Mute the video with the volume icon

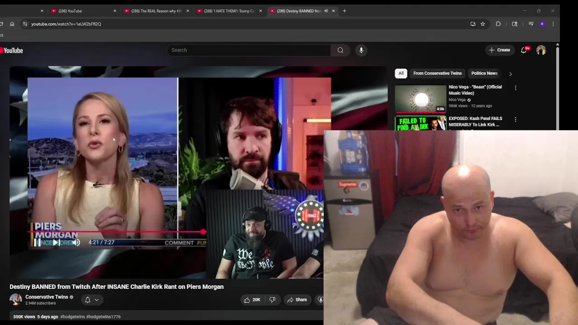click(76, 242)
